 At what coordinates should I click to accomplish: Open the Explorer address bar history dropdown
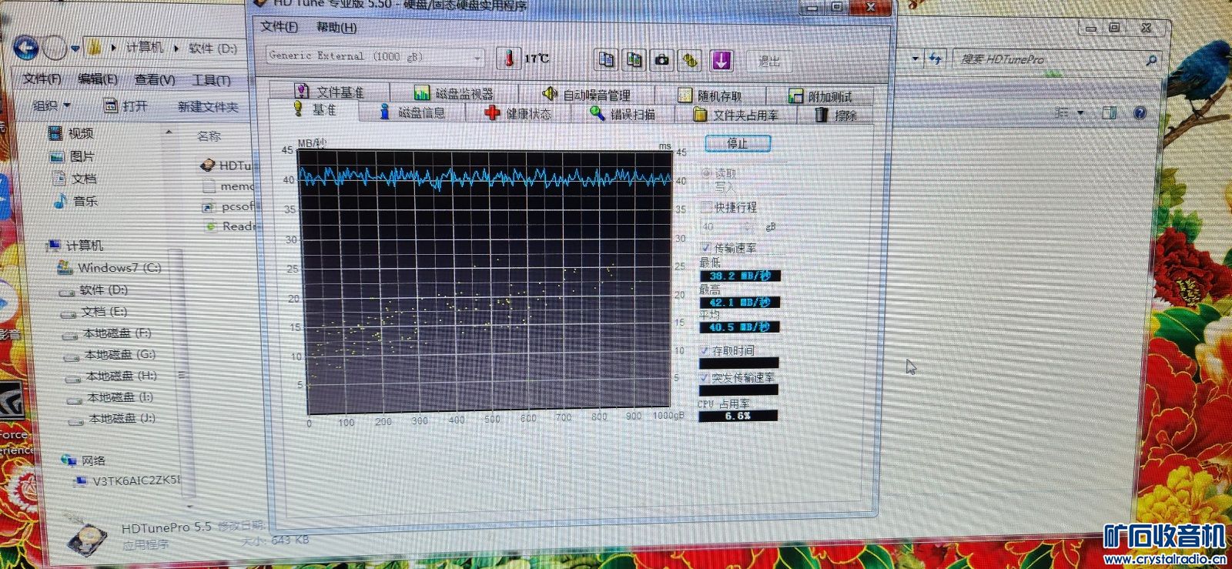(916, 59)
